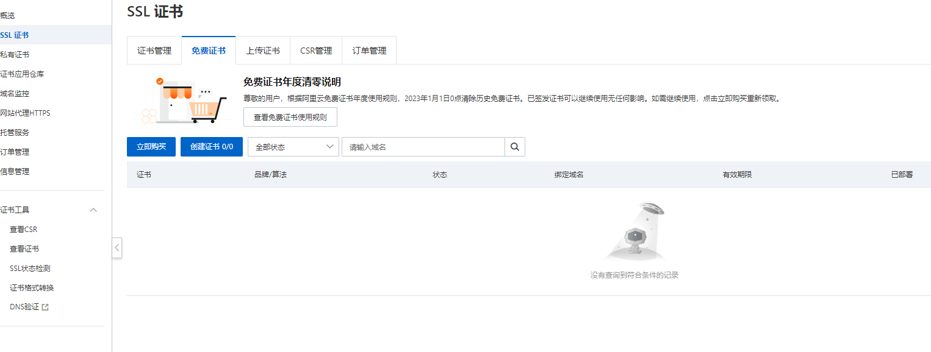The width and height of the screenshot is (931, 352).
Task: Open 证书应用仓库 in the sidebar
Action: (x=22, y=74)
